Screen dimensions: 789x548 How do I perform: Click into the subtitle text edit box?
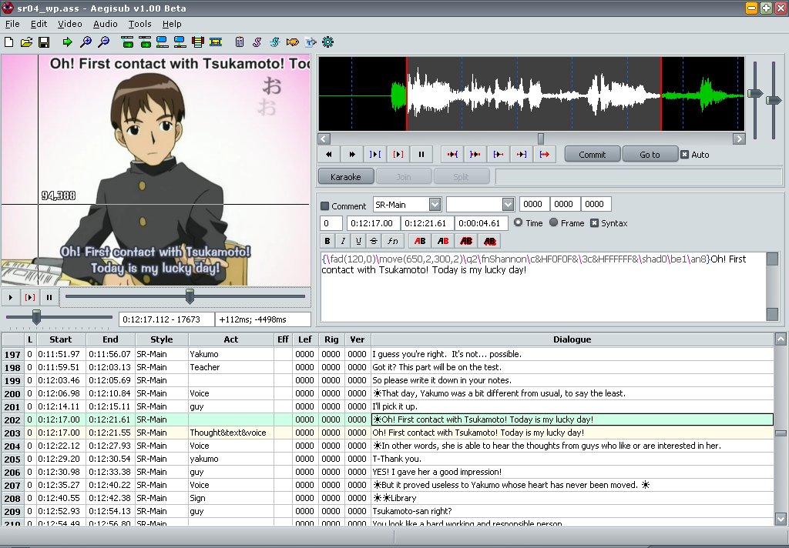coord(543,286)
